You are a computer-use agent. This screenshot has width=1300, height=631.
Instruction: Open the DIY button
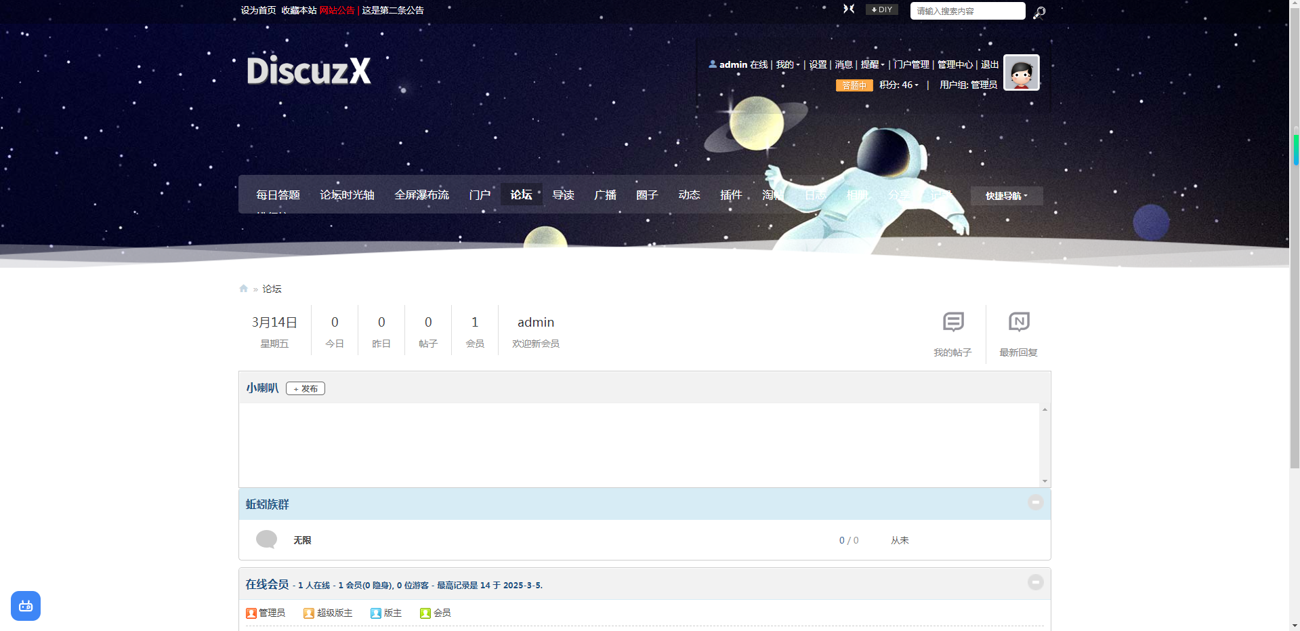pos(881,9)
